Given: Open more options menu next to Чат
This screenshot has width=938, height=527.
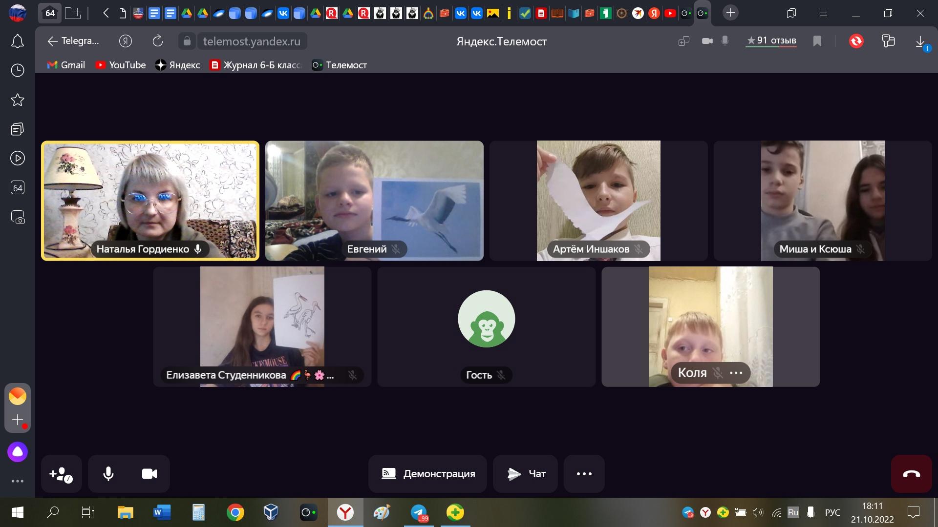Looking at the screenshot, I should coord(584,474).
